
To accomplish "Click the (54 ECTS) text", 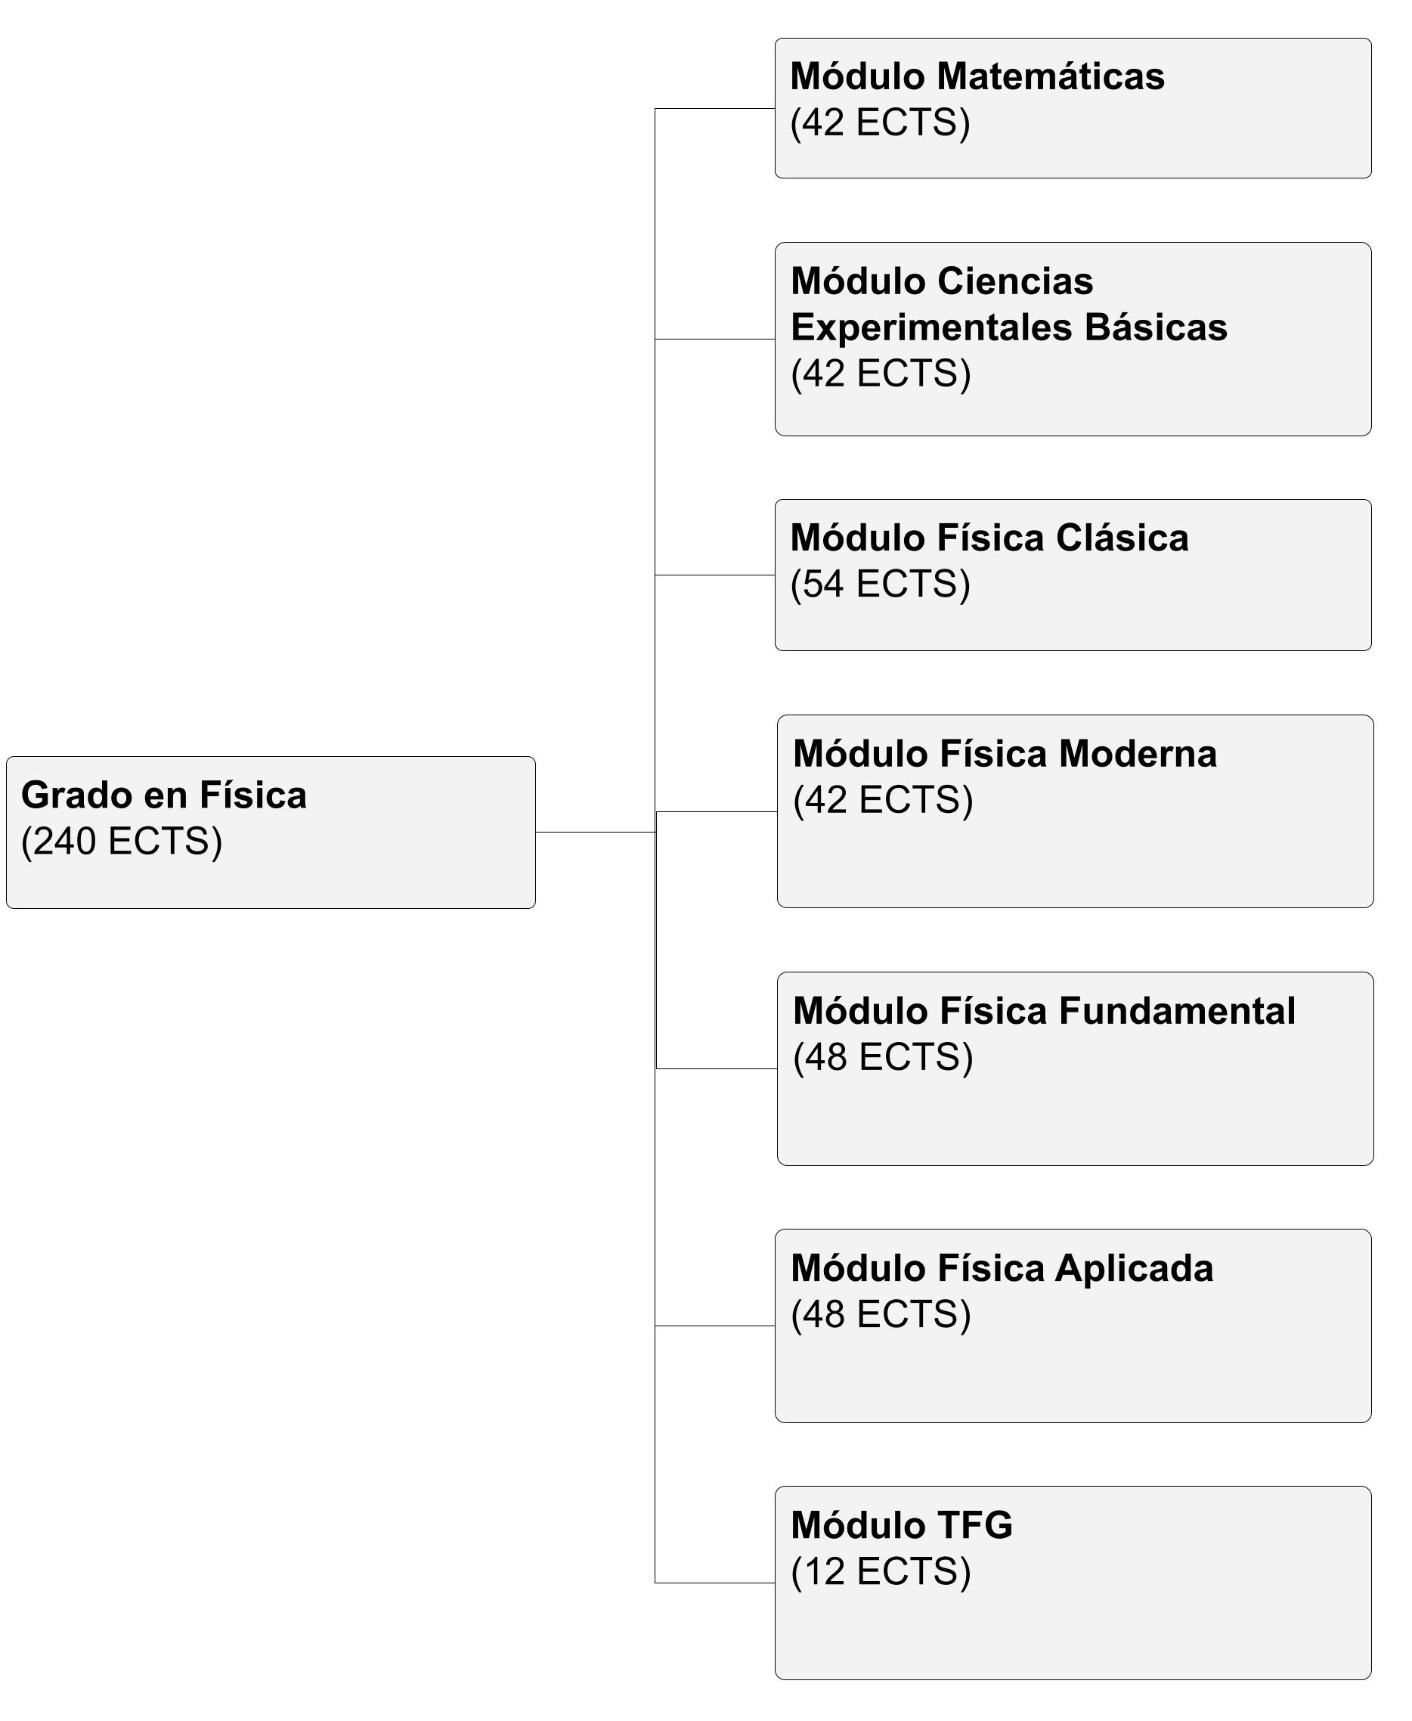I will point(881,585).
